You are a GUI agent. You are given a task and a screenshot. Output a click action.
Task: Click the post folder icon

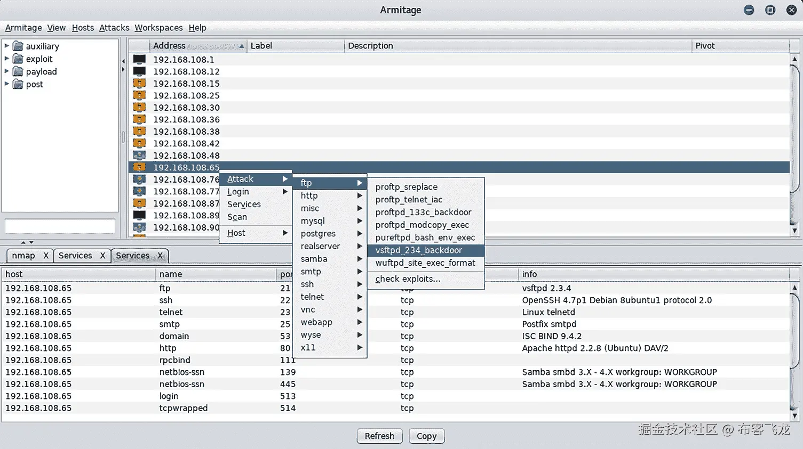(x=18, y=84)
